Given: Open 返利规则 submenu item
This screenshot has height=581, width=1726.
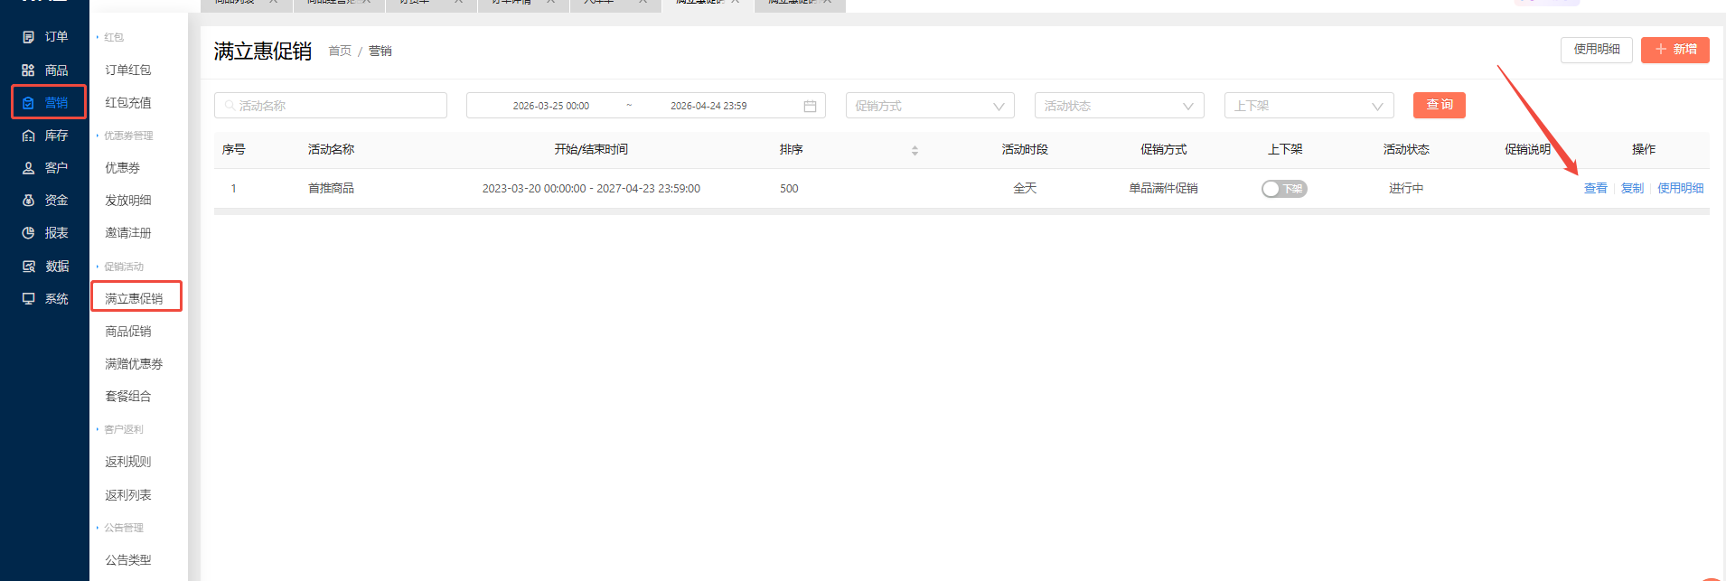Looking at the screenshot, I should pos(128,462).
